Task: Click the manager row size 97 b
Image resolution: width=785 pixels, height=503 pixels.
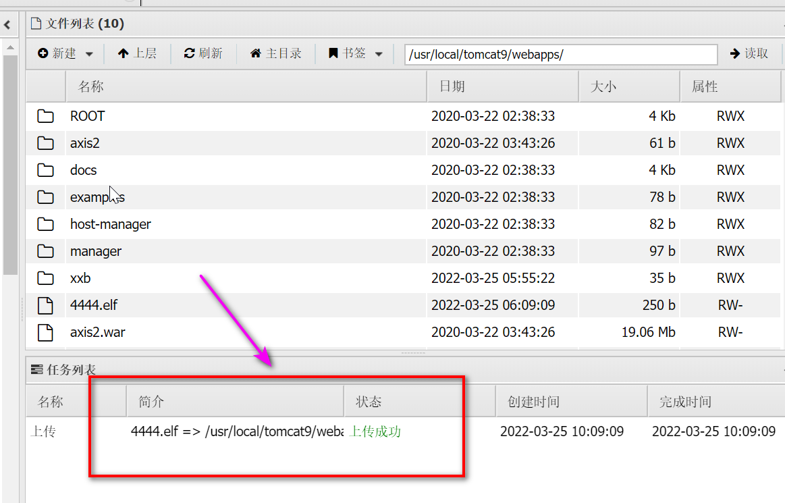Action: (662, 251)
